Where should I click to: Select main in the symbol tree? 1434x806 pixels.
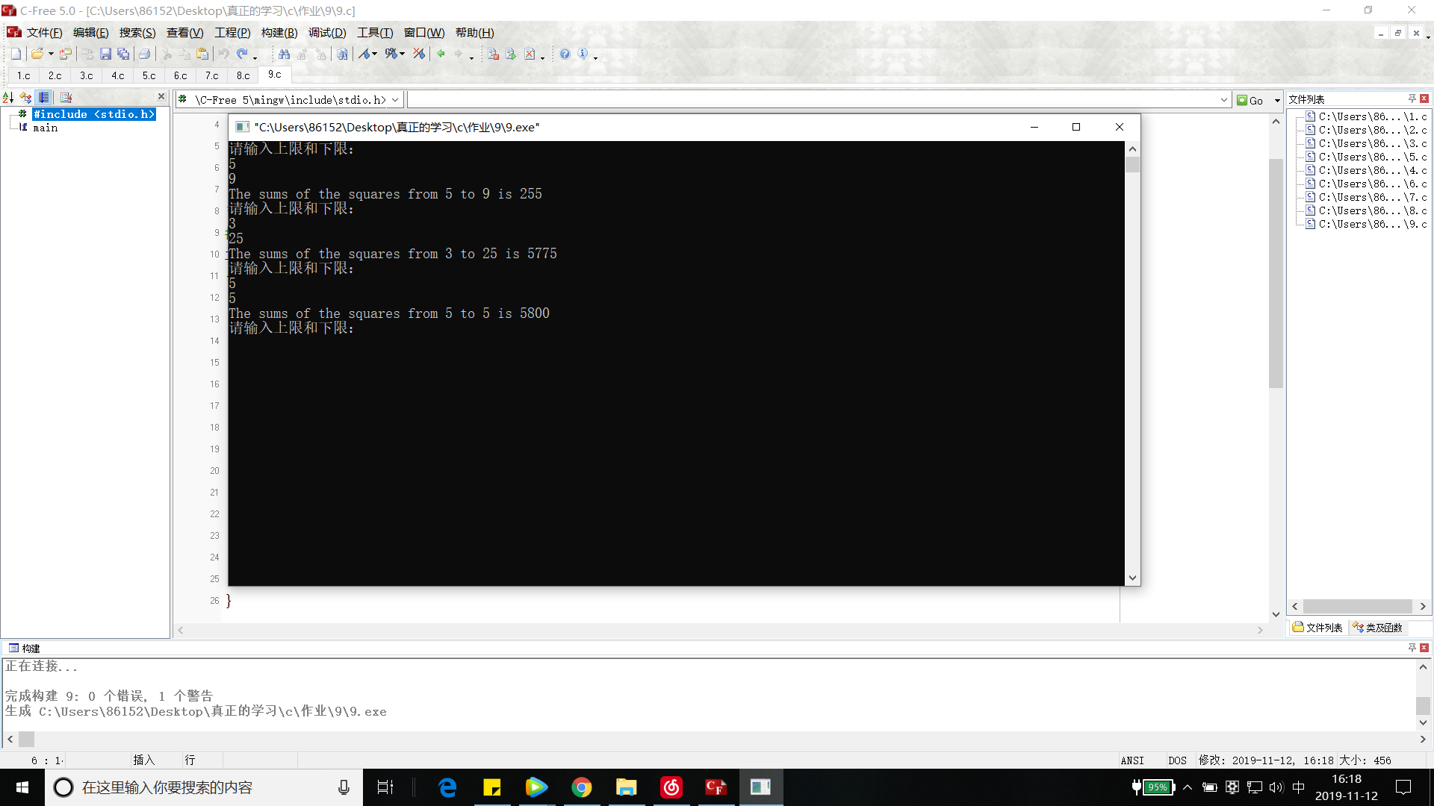pos(45,128)
